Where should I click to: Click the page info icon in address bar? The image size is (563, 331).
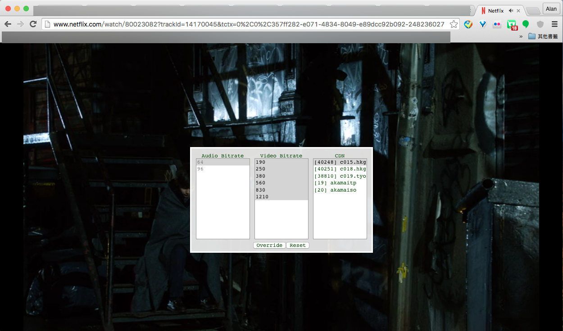point(47,24)
